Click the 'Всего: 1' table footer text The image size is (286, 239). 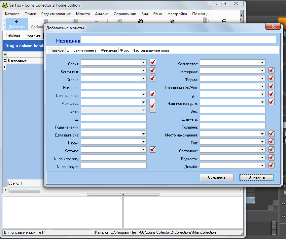[15, 183]
